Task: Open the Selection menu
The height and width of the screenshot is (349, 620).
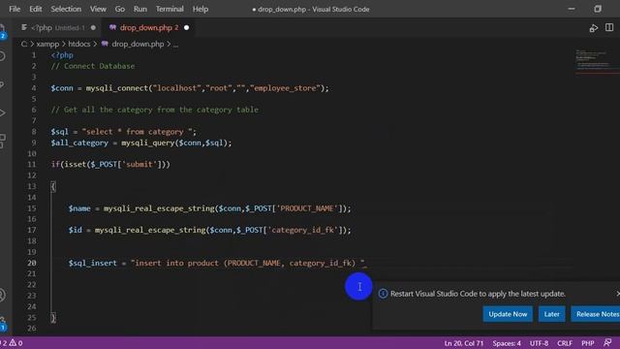Action: tap(66, 9)
